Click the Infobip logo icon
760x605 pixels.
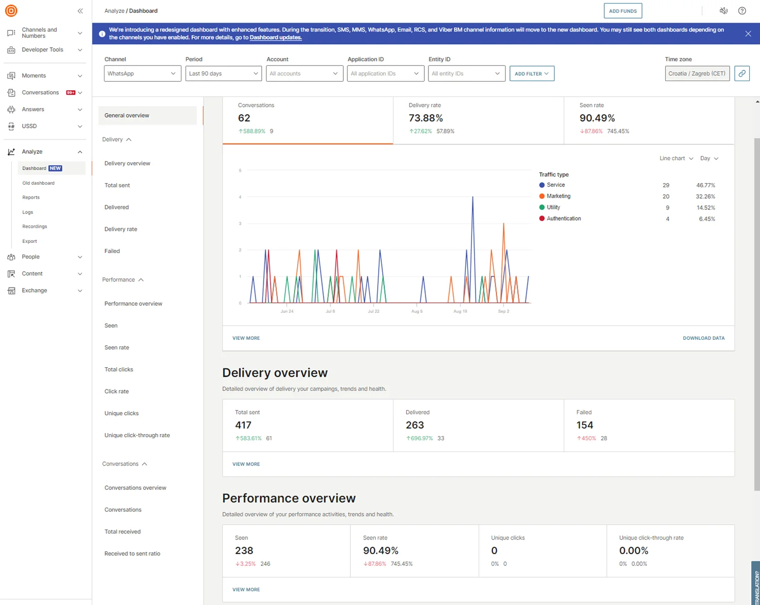point(11,11)
